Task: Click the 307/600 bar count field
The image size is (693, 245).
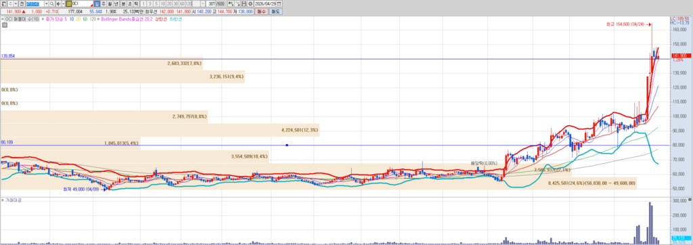Action: (211, 4)
